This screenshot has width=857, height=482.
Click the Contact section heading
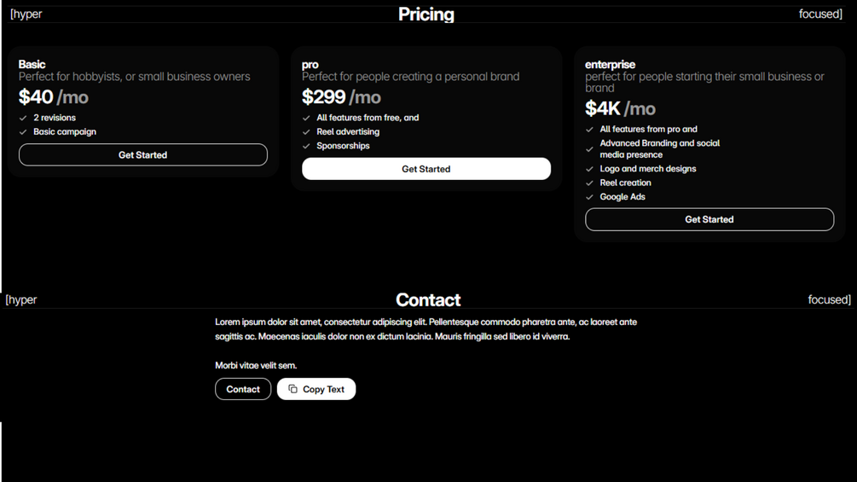(x=428, y=299)
